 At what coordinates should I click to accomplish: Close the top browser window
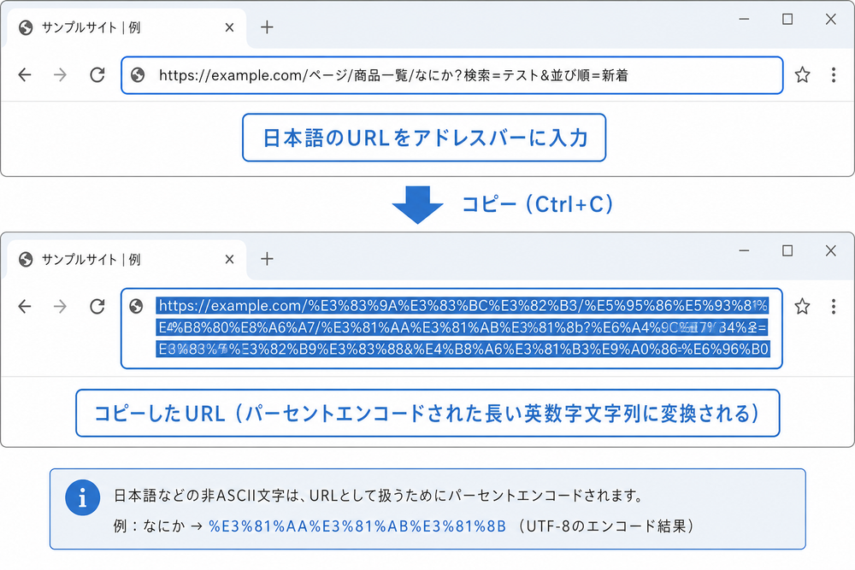(830, 19)
